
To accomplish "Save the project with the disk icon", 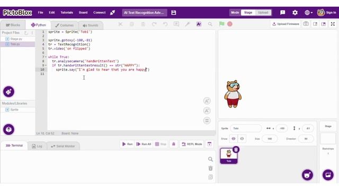I will pyautogui.click(x=174, y=13).
